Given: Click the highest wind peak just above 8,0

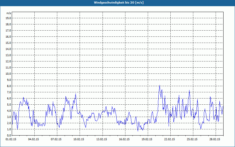Looking at the screenshot, I should coord(160,85).
